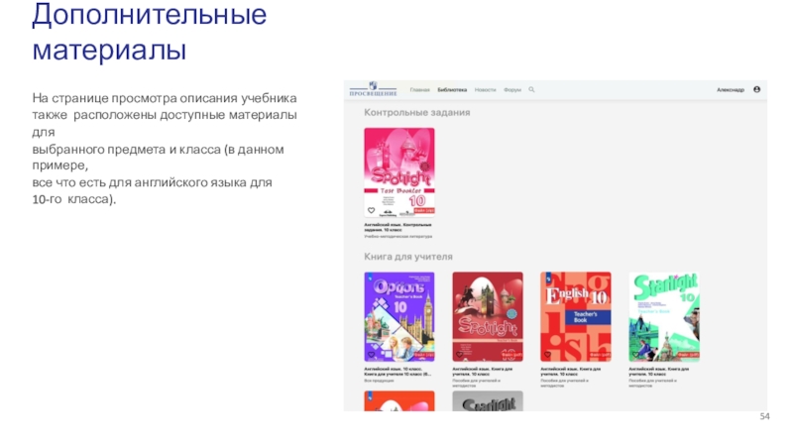Open the user profile avatar icon
The width and height of the screenshot is (793, 446).
click(756, 89)
